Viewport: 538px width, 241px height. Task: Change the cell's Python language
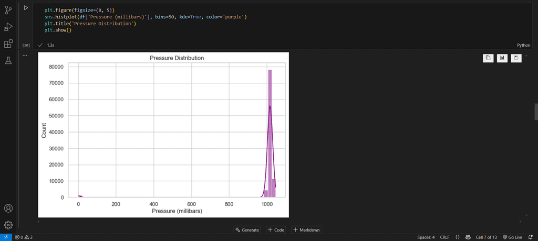click(x=524, y=45)
